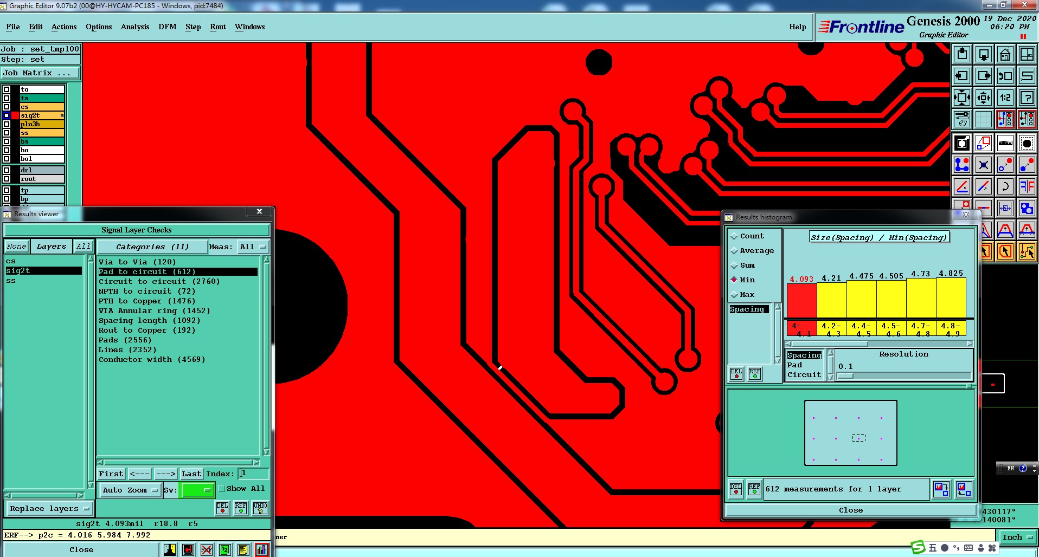Click the red 4-4.1 histogram bar
1039x557 pixels.
click(x=801, y=301)
